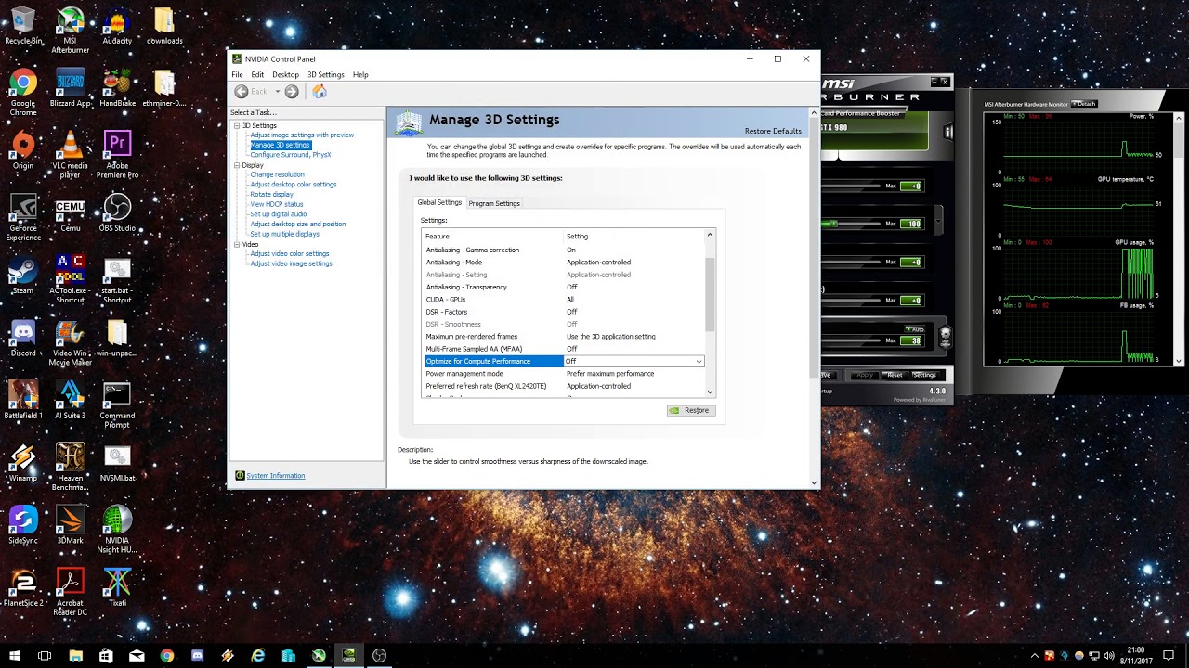Open Discord from the taskbar
The image size is (1189, 668).
coord(197,656)
